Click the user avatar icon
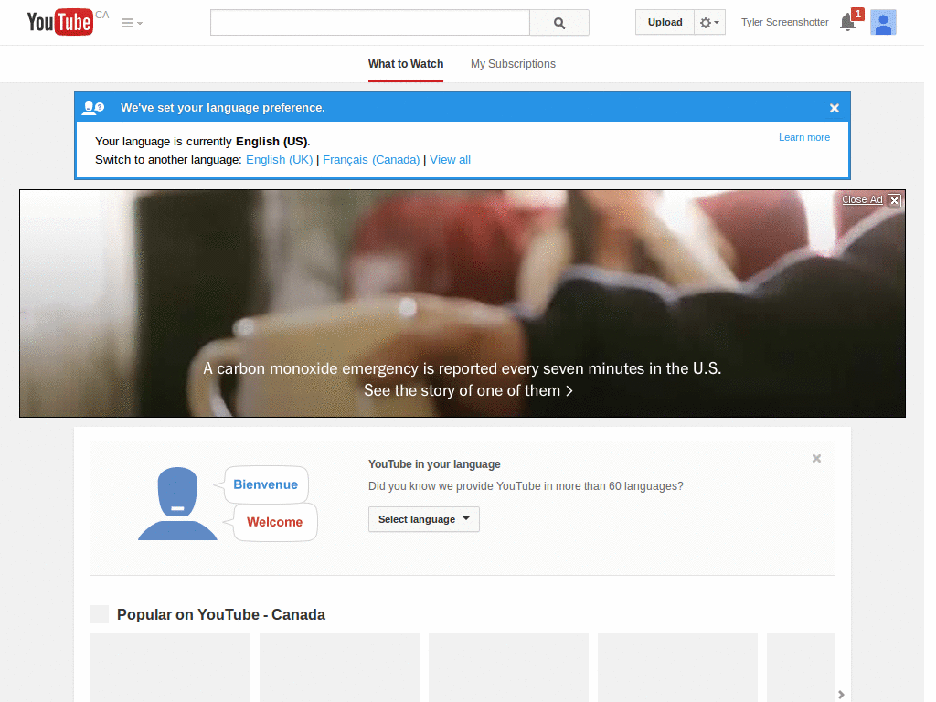This screenshot has height=702, width=936. point(883,22)
